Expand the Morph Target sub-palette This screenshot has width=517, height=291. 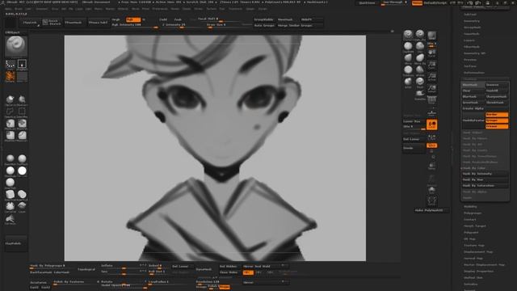(475, 226)
